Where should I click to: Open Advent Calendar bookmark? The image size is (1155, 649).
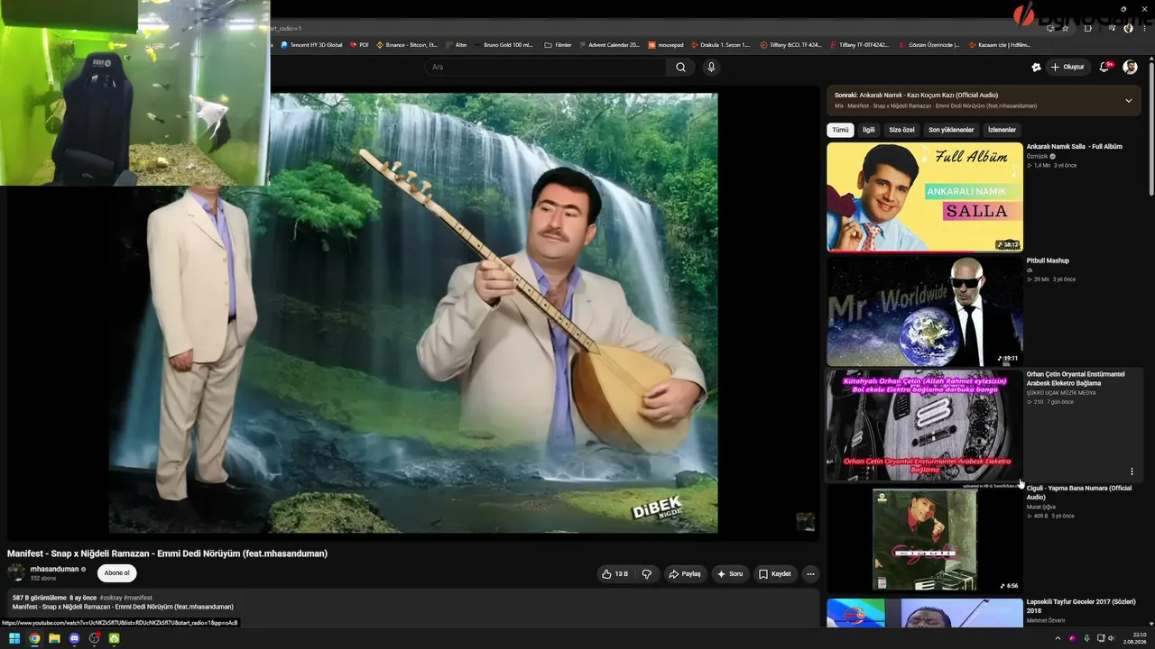coord(609,44)
